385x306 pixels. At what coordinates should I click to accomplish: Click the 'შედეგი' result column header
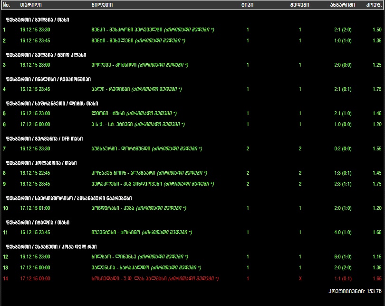click(x=299, y=5)
